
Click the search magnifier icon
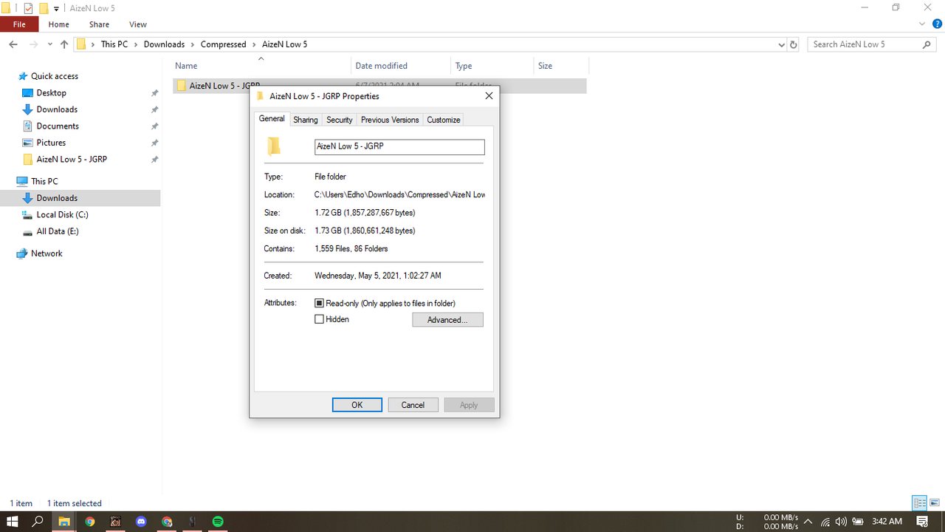pyautogui.click(x=927, y=44)
